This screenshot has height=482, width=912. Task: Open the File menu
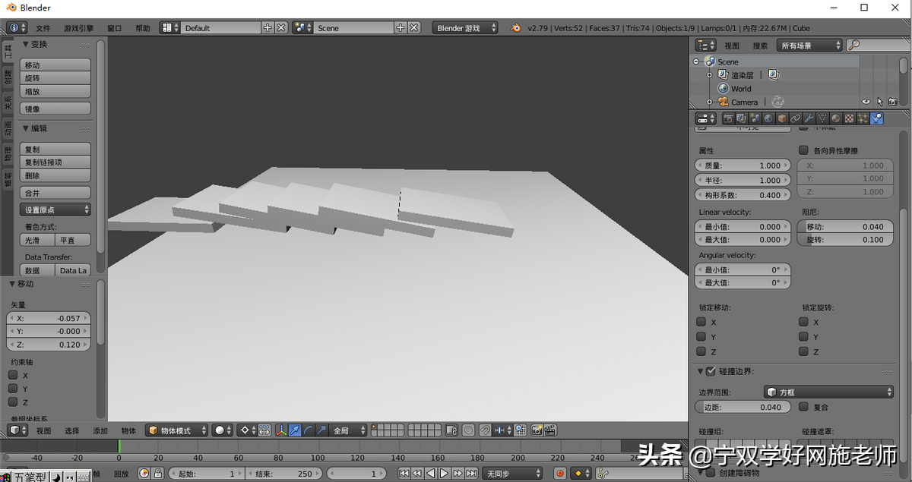(43, 28)
